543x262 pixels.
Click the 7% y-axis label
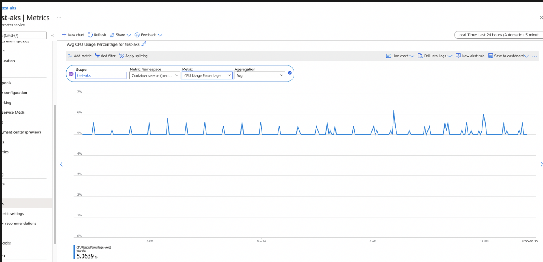(x=80, y=92)
